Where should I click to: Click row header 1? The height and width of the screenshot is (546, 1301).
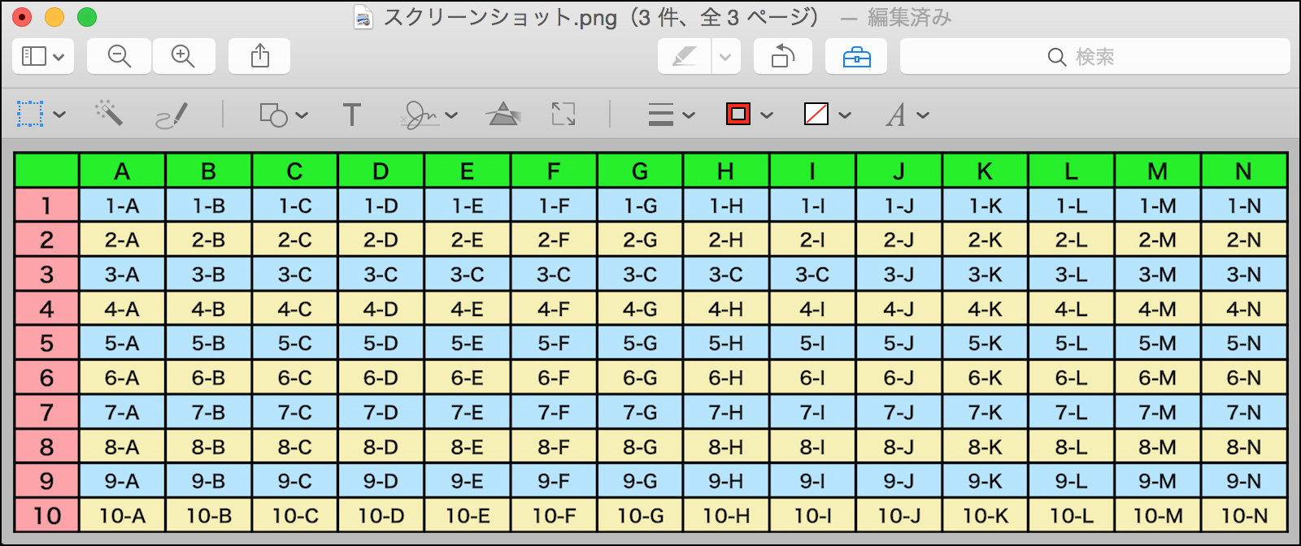click(x=46, y=206)
